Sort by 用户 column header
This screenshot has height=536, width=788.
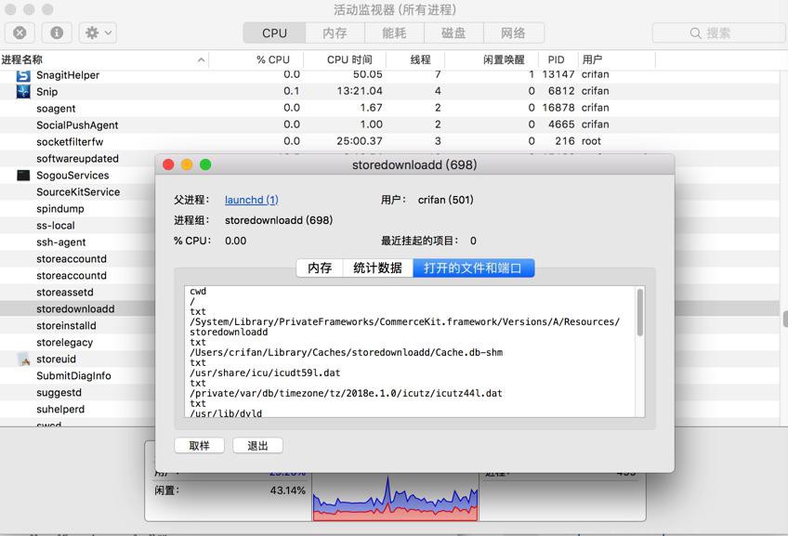click(617, 59)
